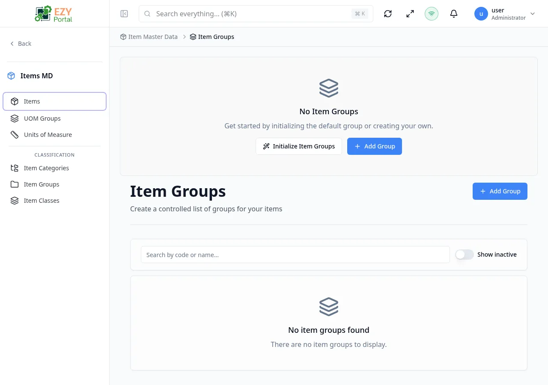The height and width of the screenshot is (385, 548).
Task: Click the Items MD cube icon in the sidebar
Action: click(x=11, y=76)
